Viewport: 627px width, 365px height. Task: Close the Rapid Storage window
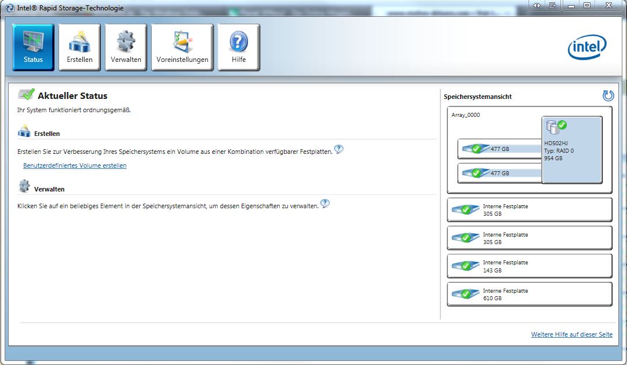pyautogui.click(x=608, y=6)
